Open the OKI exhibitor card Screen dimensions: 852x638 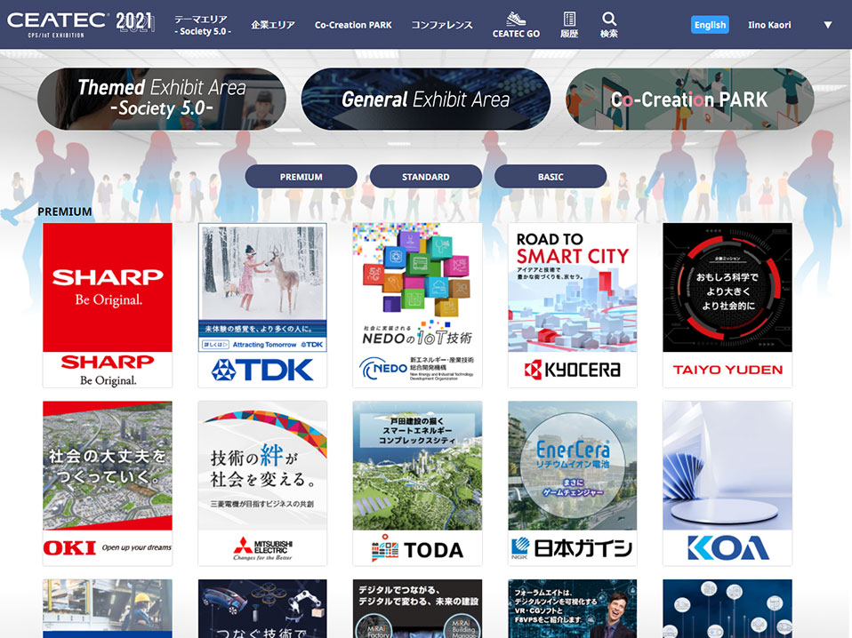point(108,483)
